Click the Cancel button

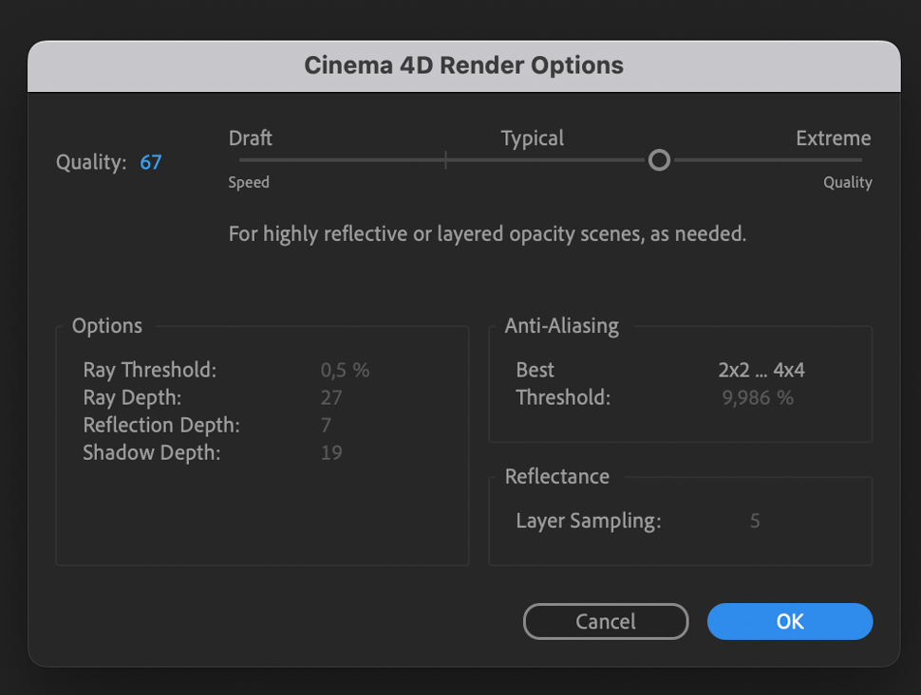606,622
